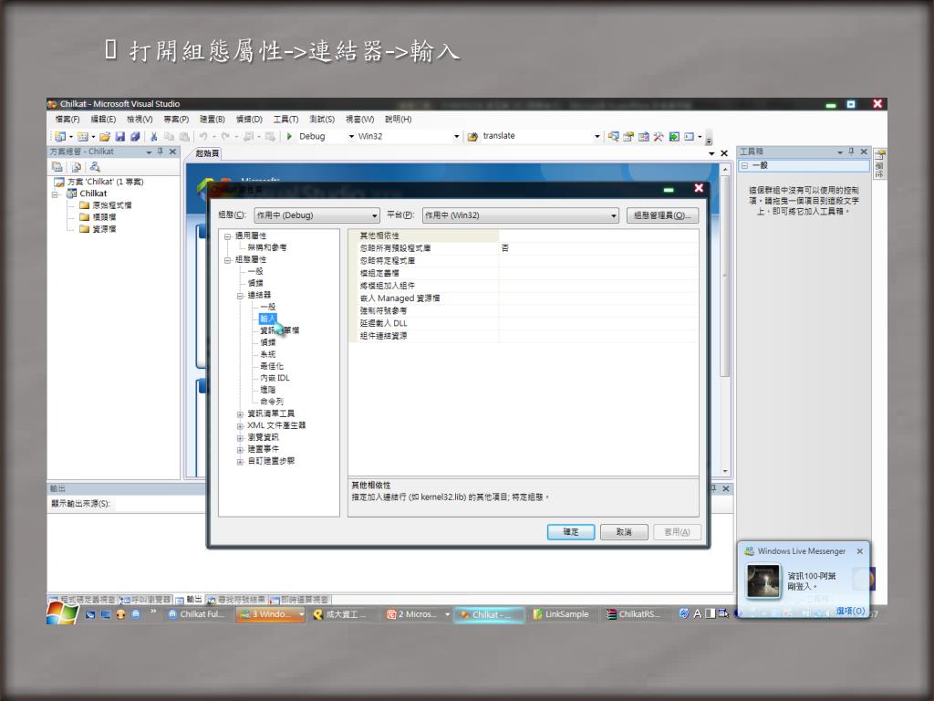The image size is (934, 701).
Task: Click the 確定 button in the properties dialog
Action: (x=571, y=532)
